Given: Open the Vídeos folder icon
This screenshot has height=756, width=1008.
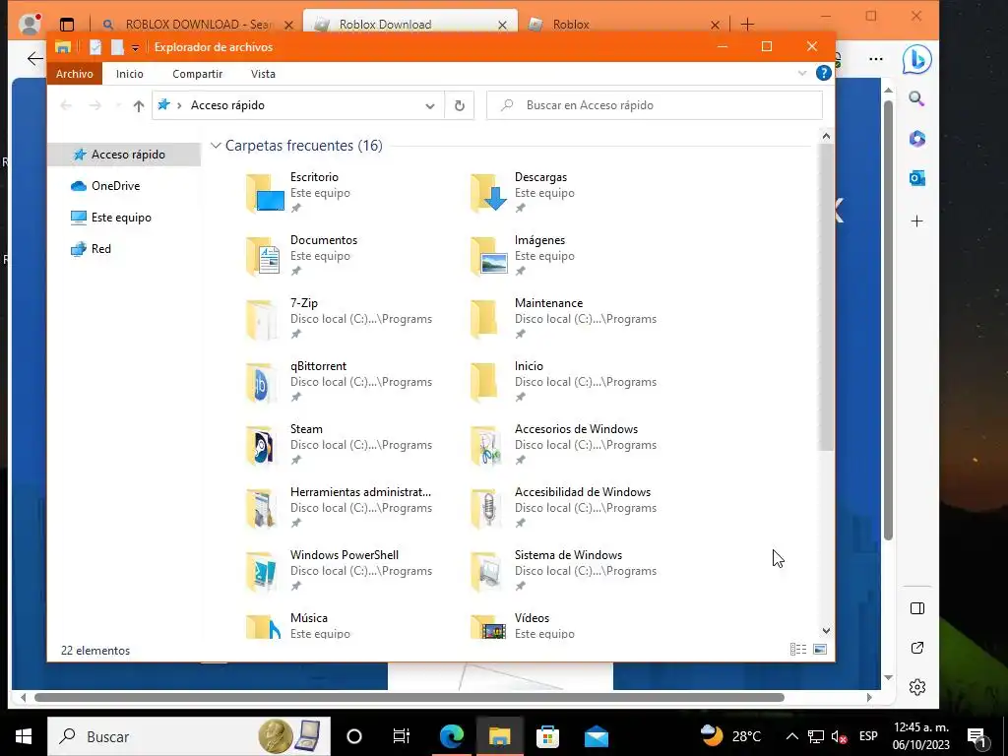Looking at the screenshot, I should coord(489,626).
